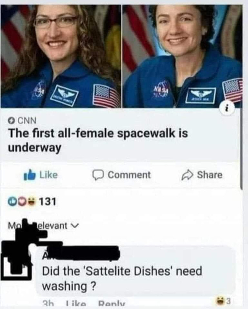Open the all-female spacewalk headline
The width and height of the screenshot is (248, 309).
(98, 141)
